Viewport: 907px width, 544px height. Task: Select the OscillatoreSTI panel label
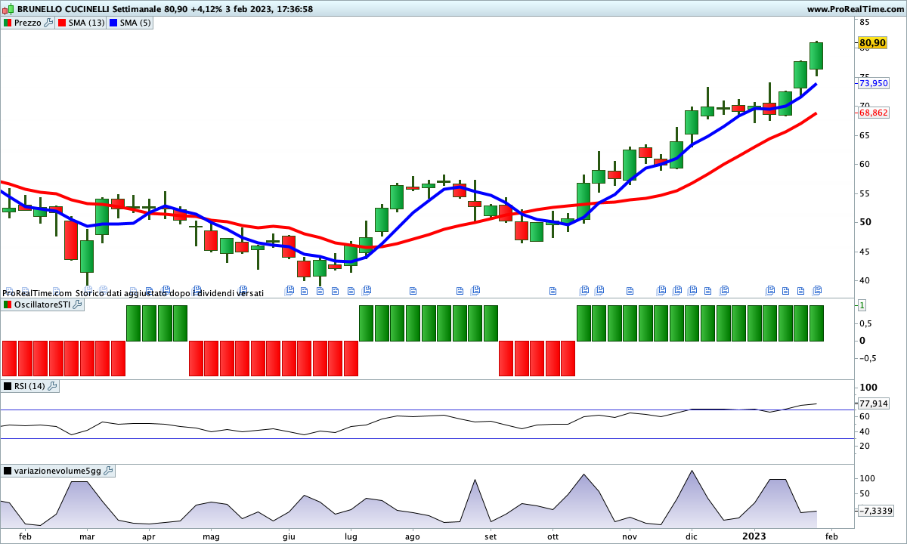42,304
